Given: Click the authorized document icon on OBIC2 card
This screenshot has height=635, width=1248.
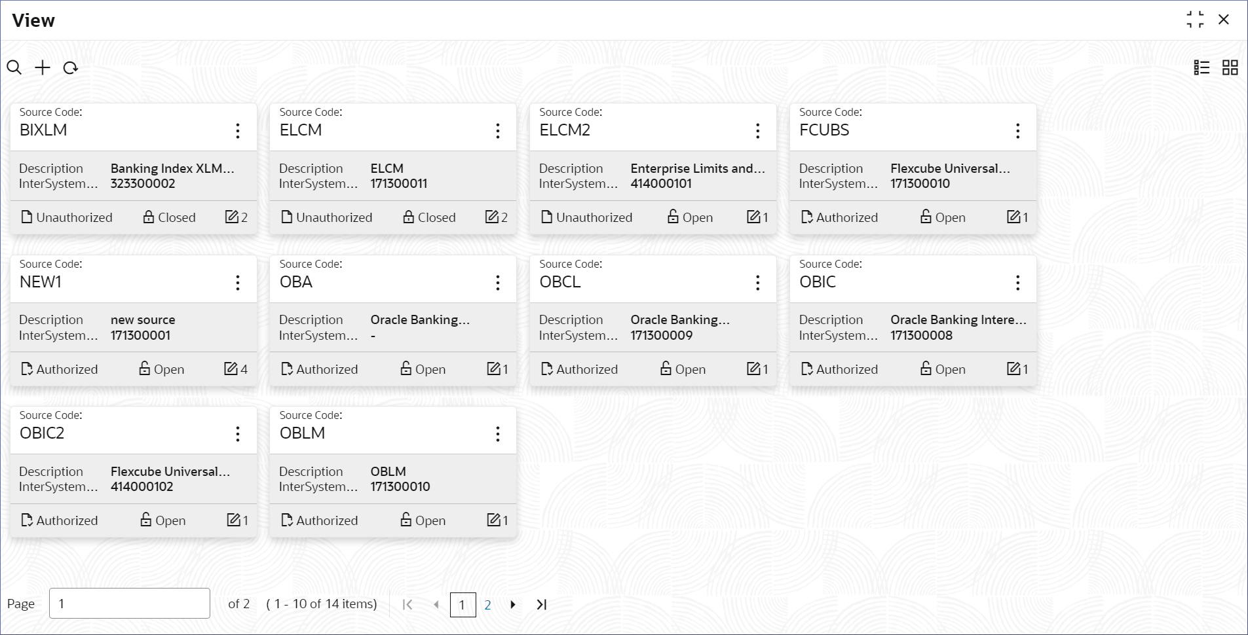Looking at the screenshot, I should coord(27,520).
